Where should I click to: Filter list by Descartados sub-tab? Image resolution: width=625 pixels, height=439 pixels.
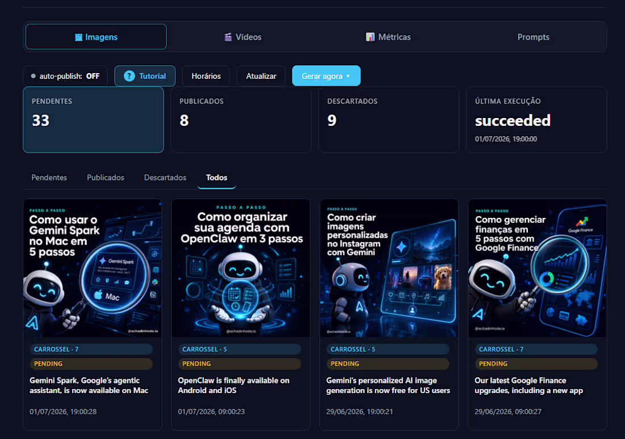[x=165, y=178]
